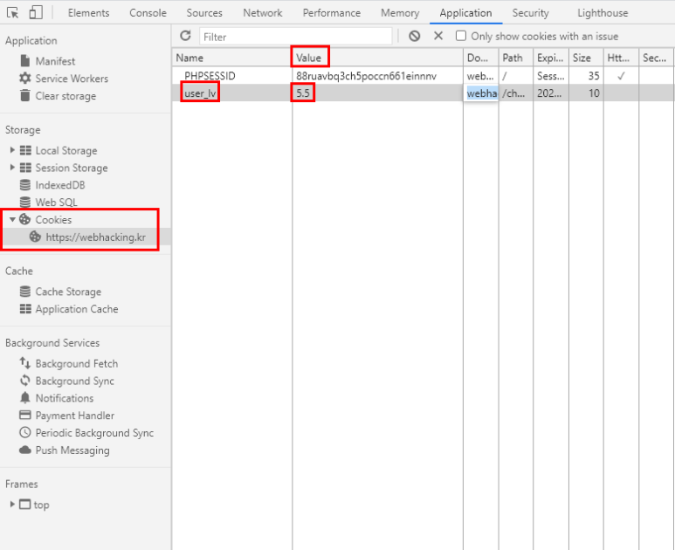Click the Notifications bell icon
Screen dimensions: 675x550
(25, 397)
